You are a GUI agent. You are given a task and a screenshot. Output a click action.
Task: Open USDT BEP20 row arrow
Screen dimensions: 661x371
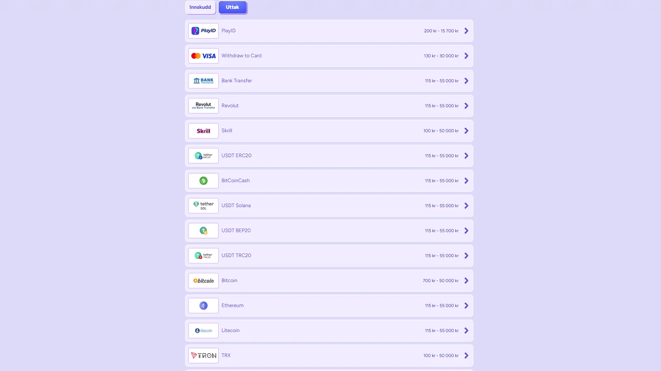pyautogui.click(x=466, y=231)
